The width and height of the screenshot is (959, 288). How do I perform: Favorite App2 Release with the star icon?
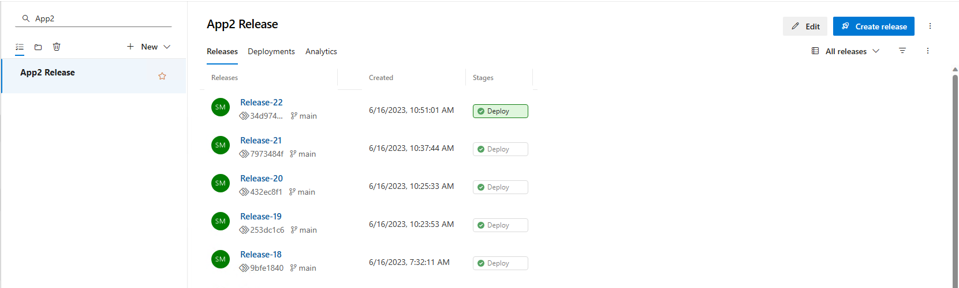(x=162, y=76)
